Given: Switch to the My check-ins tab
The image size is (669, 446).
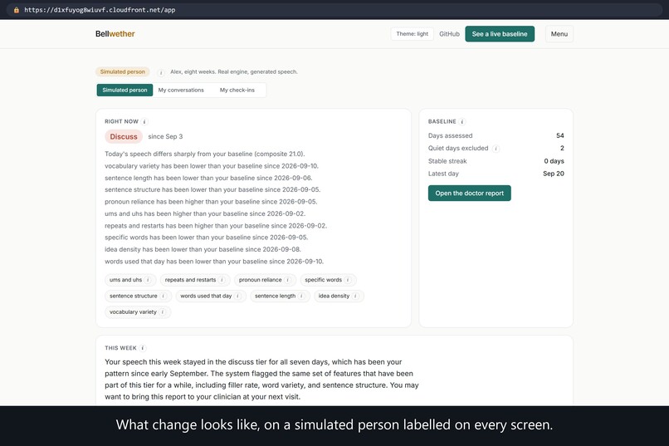Looking at the screenshot, I should [237, 90].
